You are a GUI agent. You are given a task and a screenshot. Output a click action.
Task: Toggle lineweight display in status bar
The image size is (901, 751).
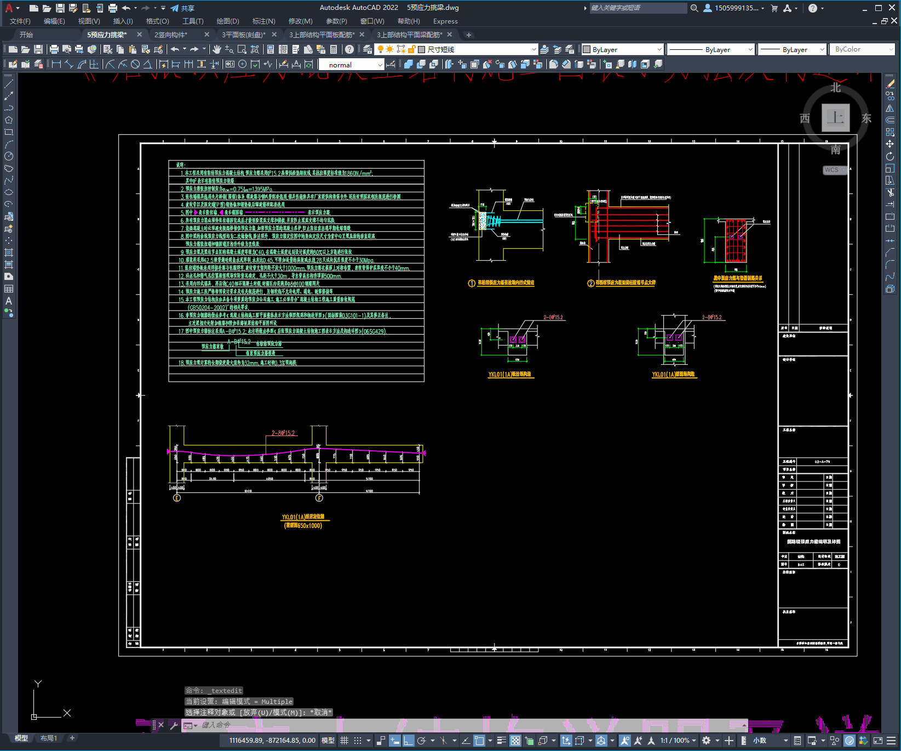501,741
